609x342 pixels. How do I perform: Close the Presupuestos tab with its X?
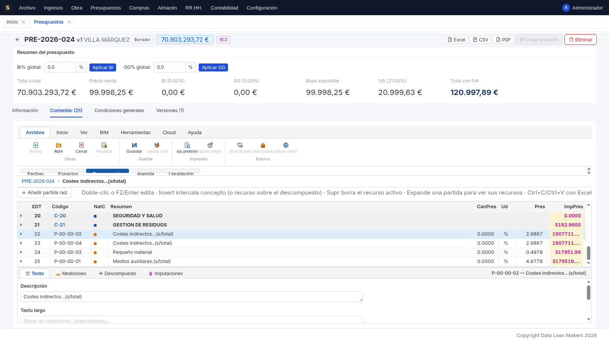click(x=69, y=22)
